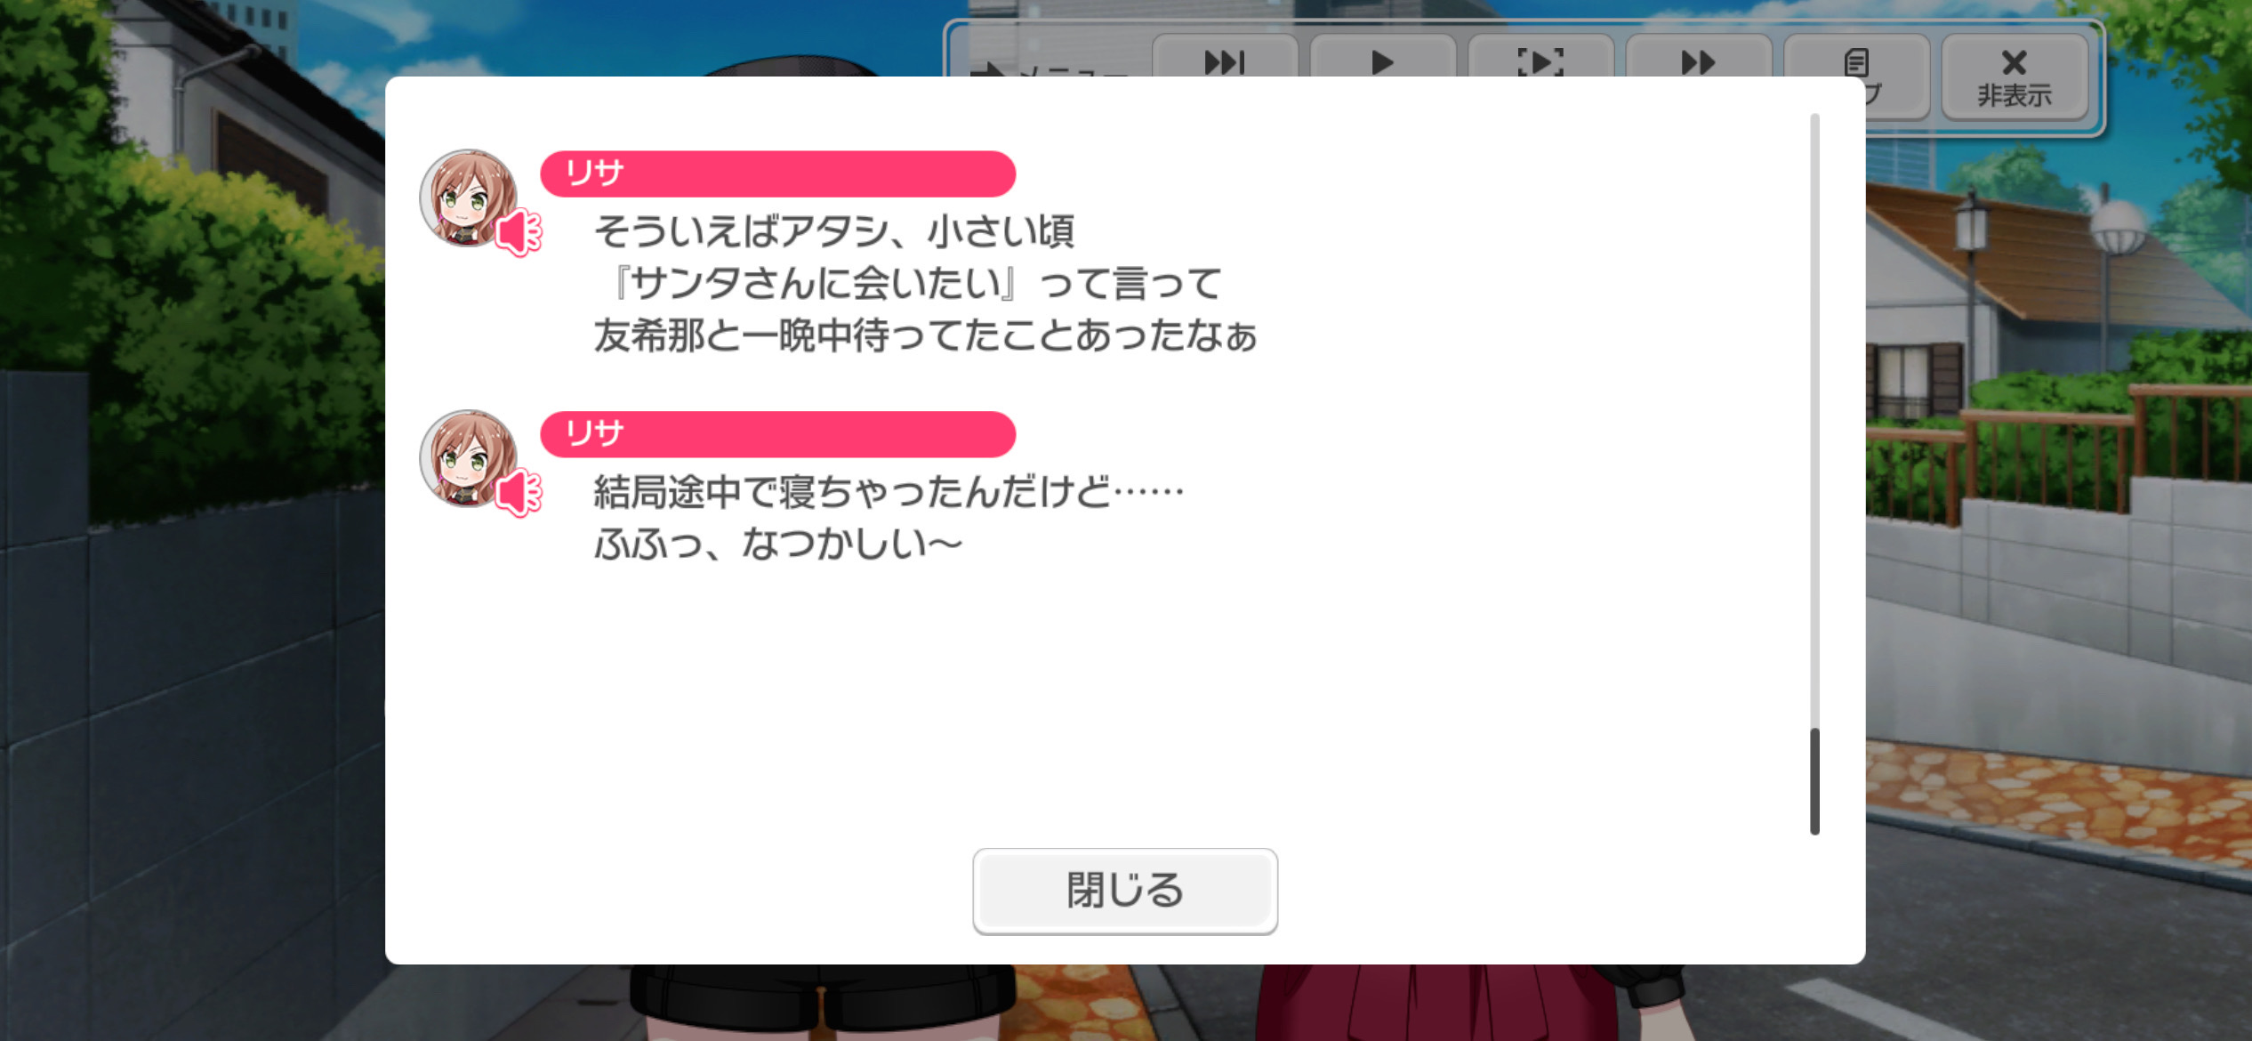Close the log with the 閉じる button

pyautogui.click(x=1125, y=891)
